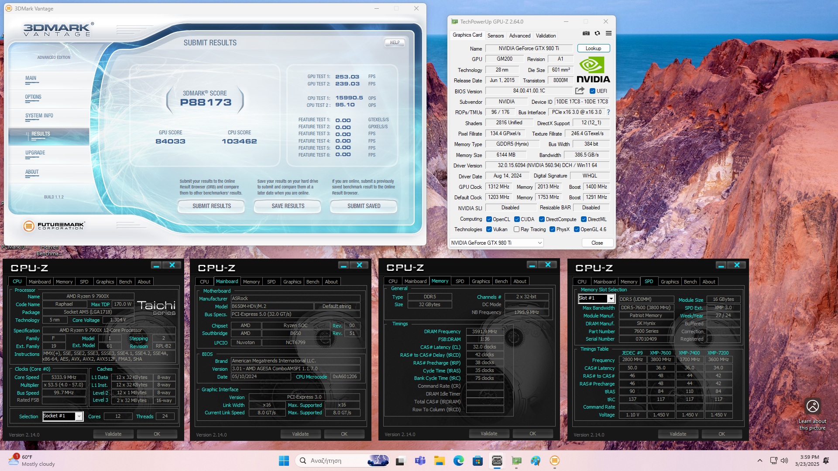
Task: Click the HELP button in 3DMark
Action: (x=395, y=42)
